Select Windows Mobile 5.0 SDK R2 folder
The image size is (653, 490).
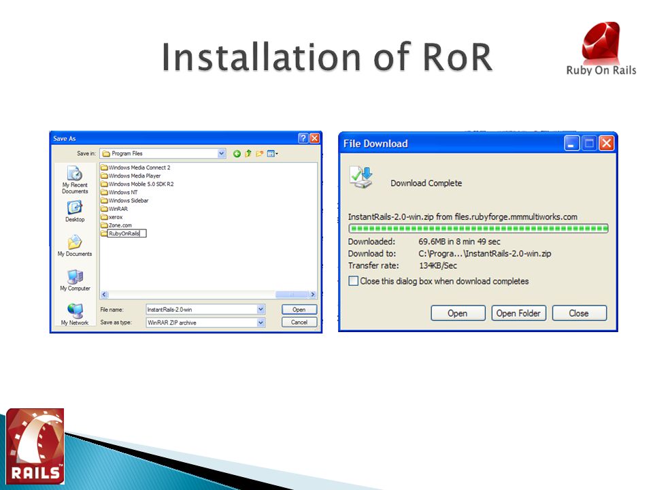(137, 184)
